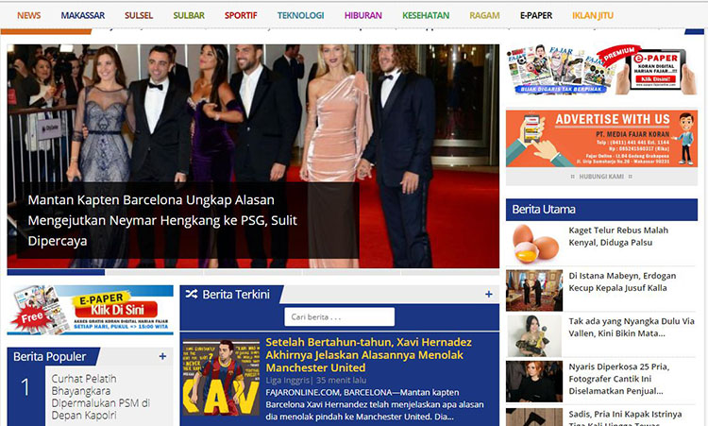This screenshot has height=426, width=708.
Task: Click the Cari berita search field
Action: 339,316
